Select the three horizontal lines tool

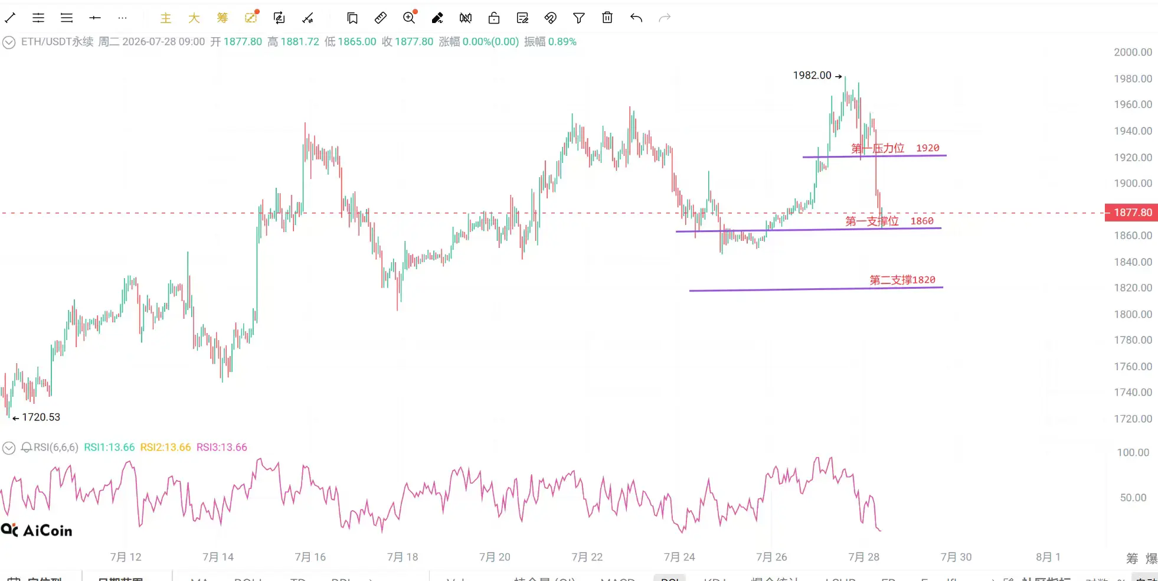[67, 18]
